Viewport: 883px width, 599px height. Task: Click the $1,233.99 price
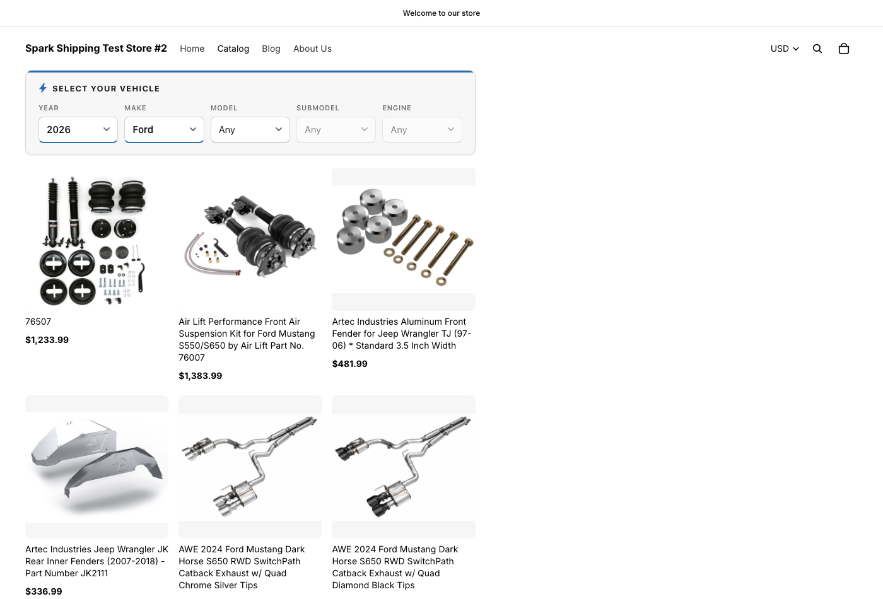47,340
